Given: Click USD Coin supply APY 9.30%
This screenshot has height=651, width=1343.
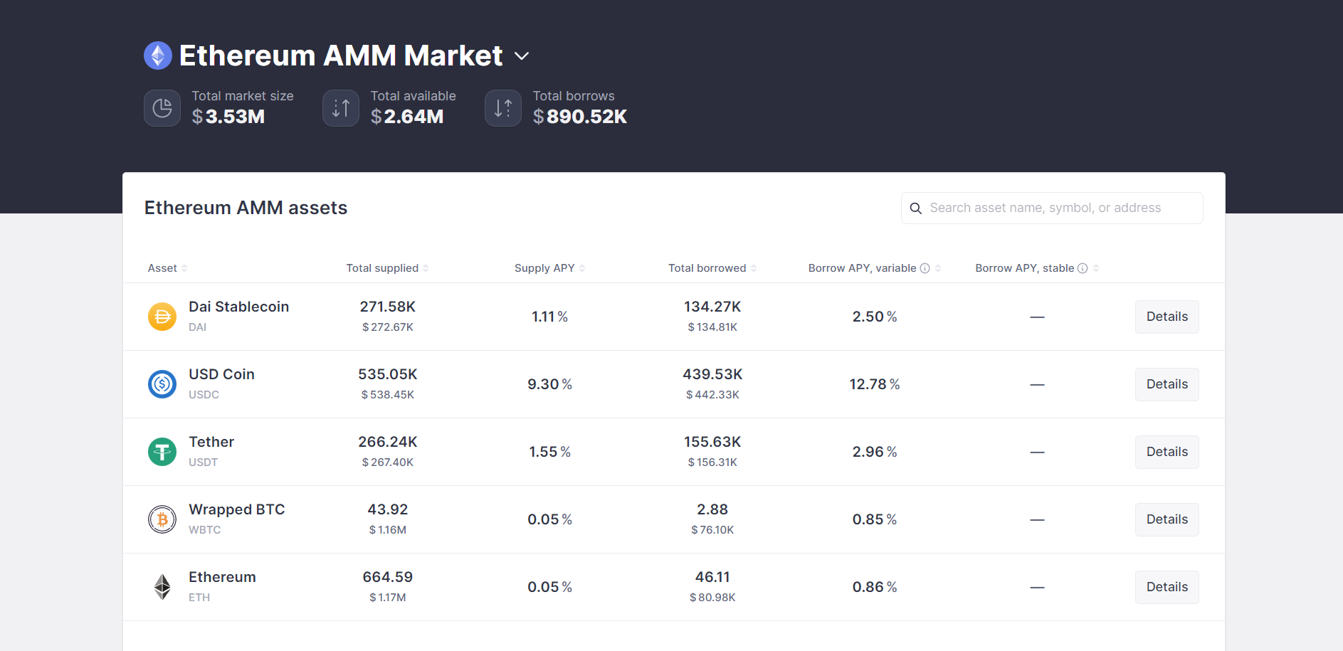Looking at the screenshot, I should pos(549,384).
